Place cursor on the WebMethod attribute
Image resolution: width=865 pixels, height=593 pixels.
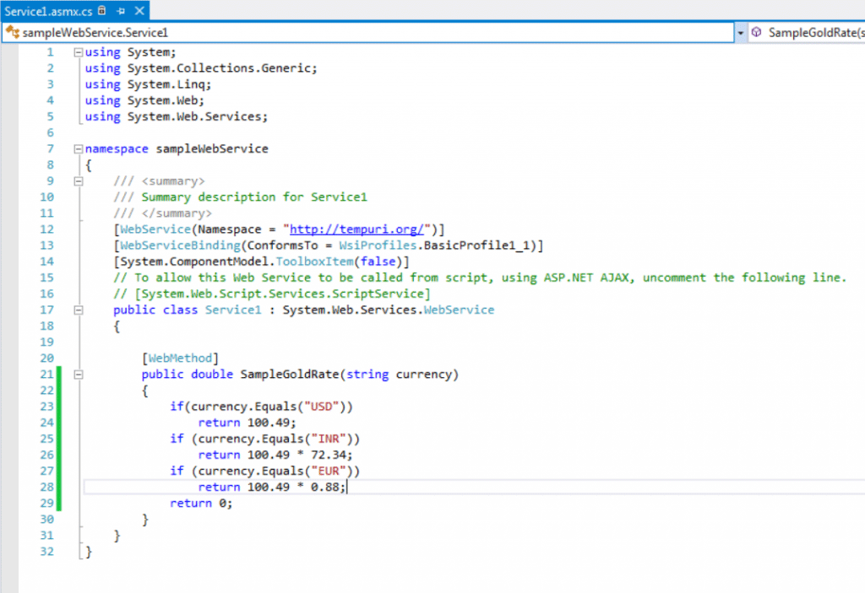[x=178, y=358]
